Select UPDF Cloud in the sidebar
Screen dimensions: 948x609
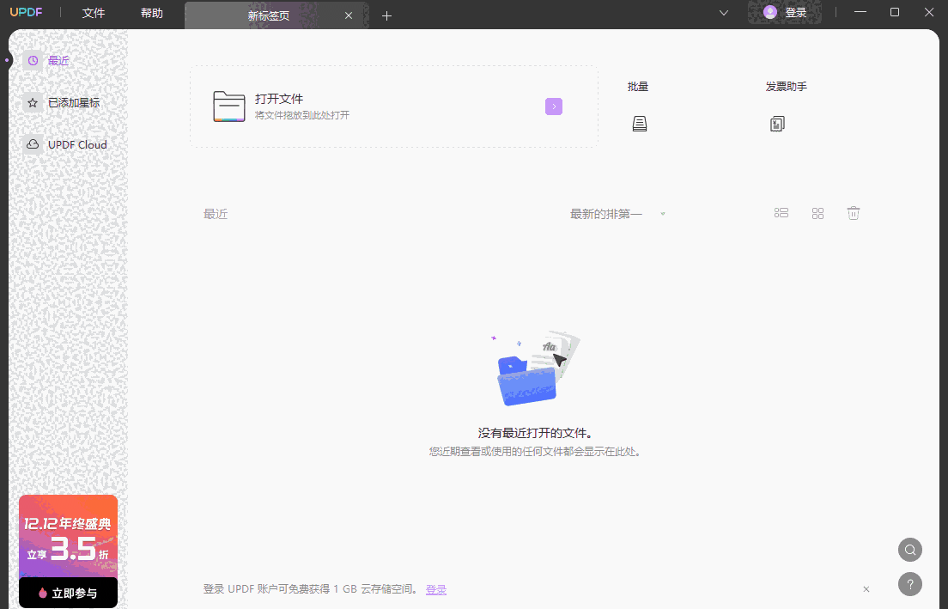76,144
